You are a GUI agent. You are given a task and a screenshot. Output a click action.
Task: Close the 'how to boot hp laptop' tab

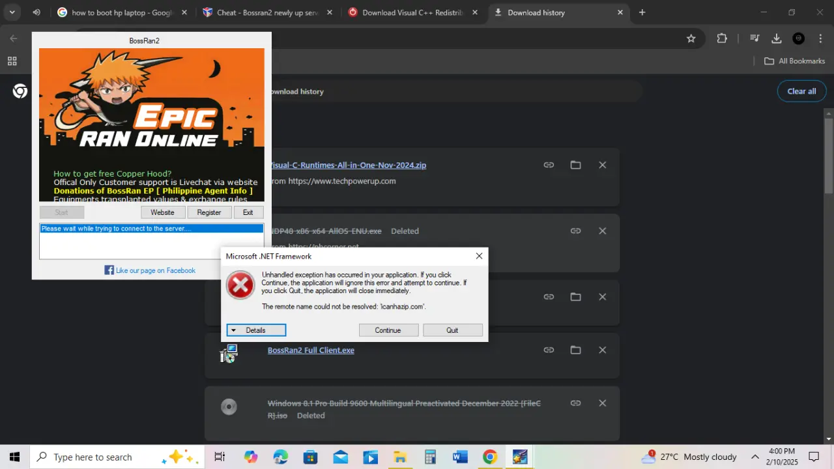[184, 12]
